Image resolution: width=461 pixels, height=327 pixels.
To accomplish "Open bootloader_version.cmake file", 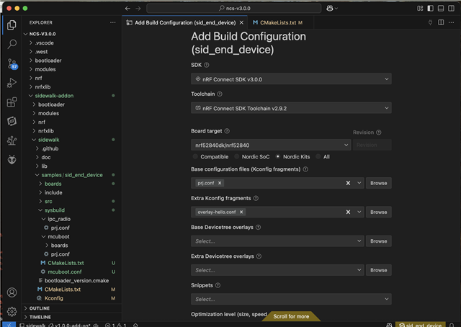I will [x=76, y=280].
